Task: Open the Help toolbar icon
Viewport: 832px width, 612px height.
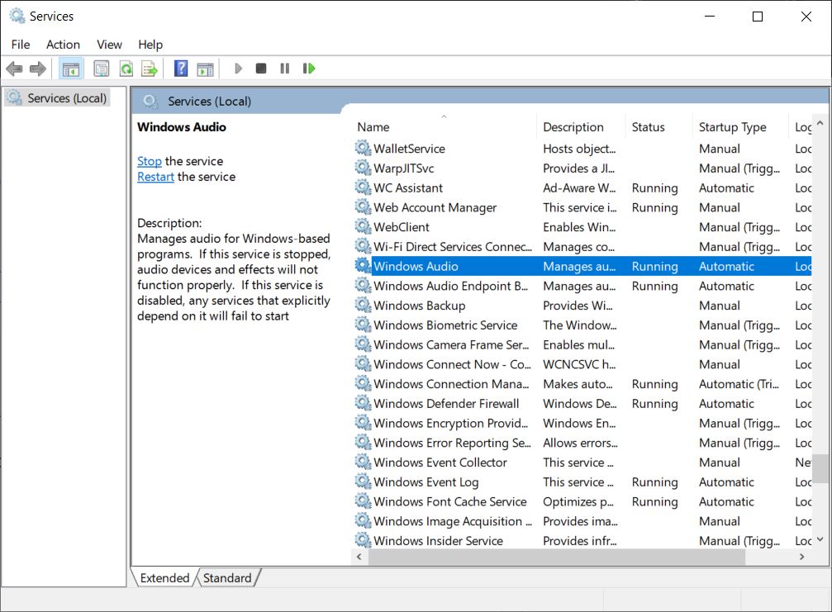Action: (x=181, y=69)
